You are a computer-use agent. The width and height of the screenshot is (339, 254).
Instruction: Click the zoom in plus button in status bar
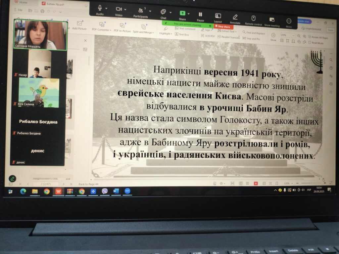(x=325, y=183)
